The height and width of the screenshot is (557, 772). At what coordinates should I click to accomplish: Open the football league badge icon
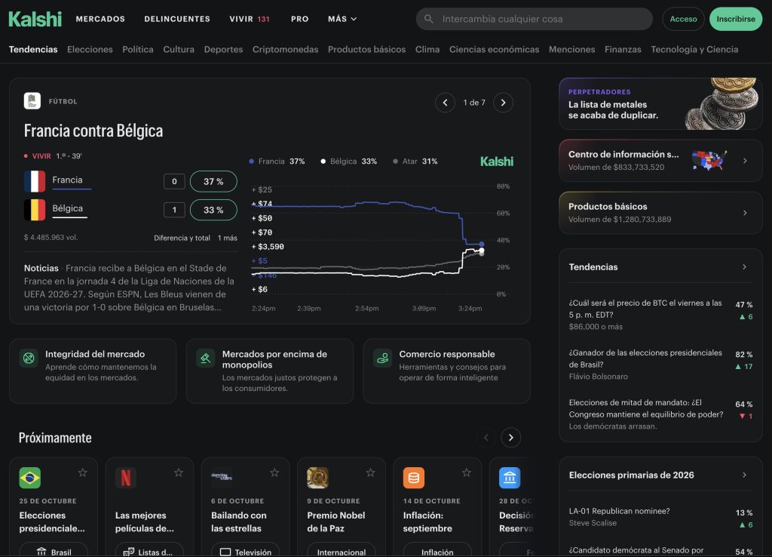pyautogui.click(x=32, y=101)
